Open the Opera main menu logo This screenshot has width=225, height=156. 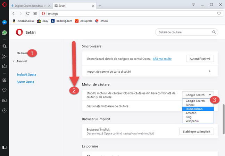(5, 4)
